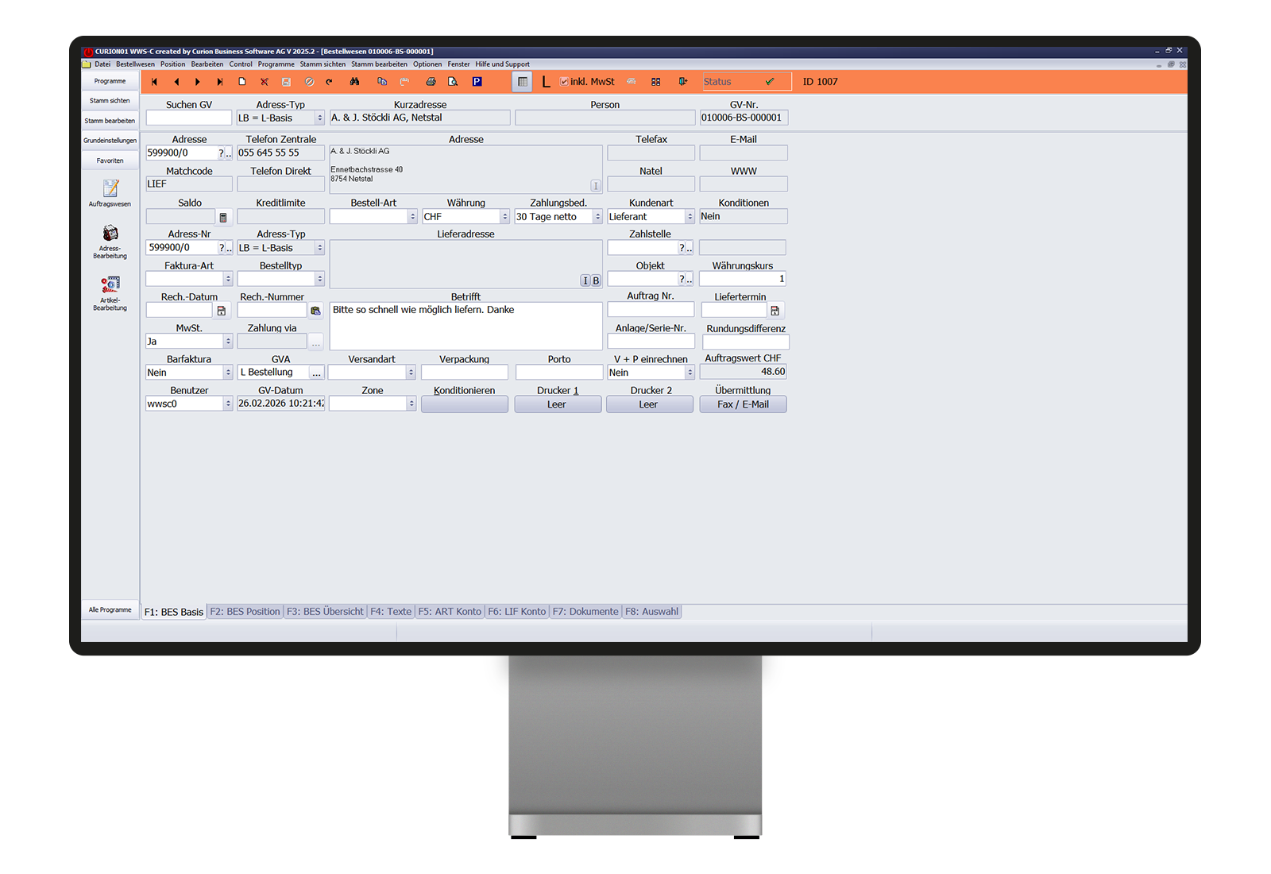Click the delete red X toolbar icon
The width and height of the screenshot is (1271, 874).
click(265, 82)
